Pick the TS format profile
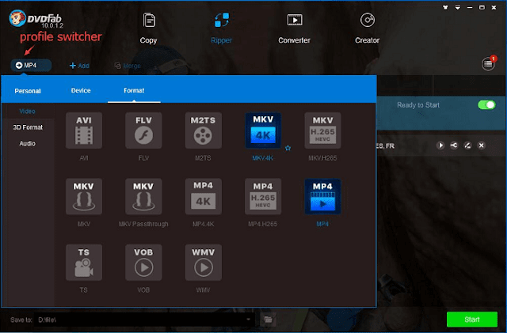Image resolution: width=507 pixels, height=333 pixels. point(84,263)
